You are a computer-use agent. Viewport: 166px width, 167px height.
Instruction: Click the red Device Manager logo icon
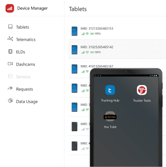[x=10, y=8]
